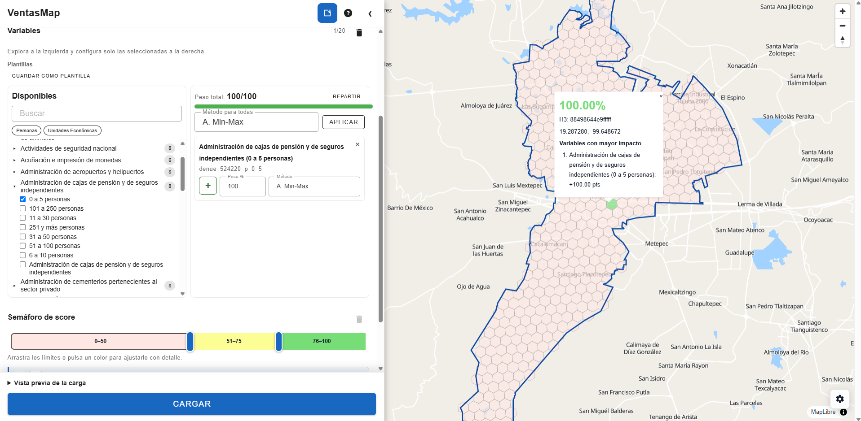The width and height of the screenshot is (861, 421).
Task: Click GUARDAR COMO PLANTILLA
Action: coord(51,76)
